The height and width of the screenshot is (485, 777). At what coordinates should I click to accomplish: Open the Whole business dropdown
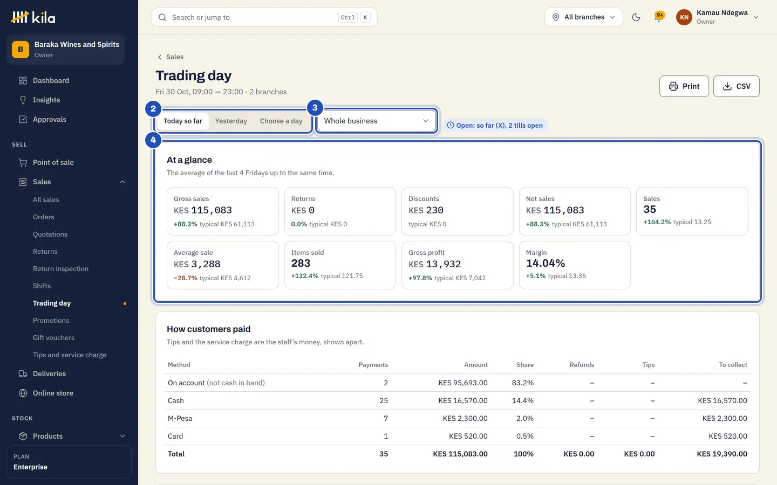point(377,121)
